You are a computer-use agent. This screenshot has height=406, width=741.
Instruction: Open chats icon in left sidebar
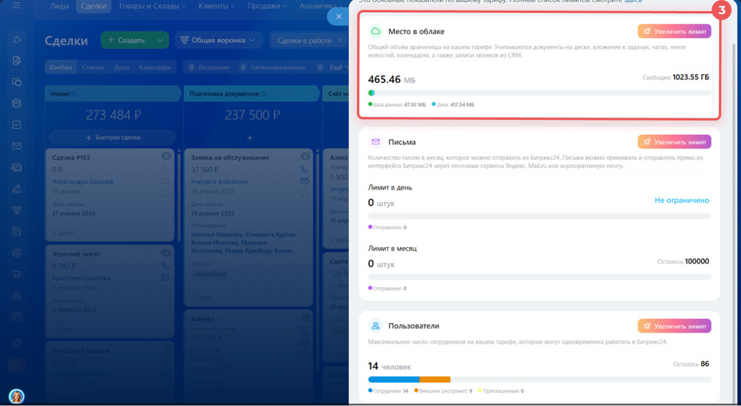(x=17, y=82)
